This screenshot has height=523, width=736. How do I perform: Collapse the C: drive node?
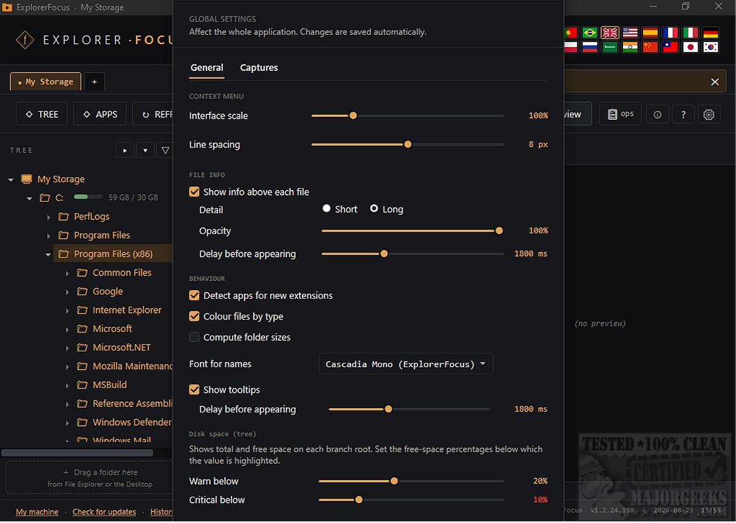29,198
